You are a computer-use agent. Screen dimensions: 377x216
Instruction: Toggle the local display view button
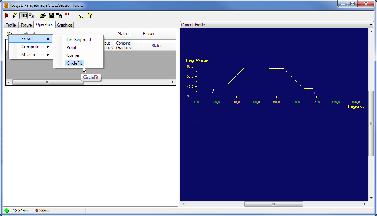(23, 15)
